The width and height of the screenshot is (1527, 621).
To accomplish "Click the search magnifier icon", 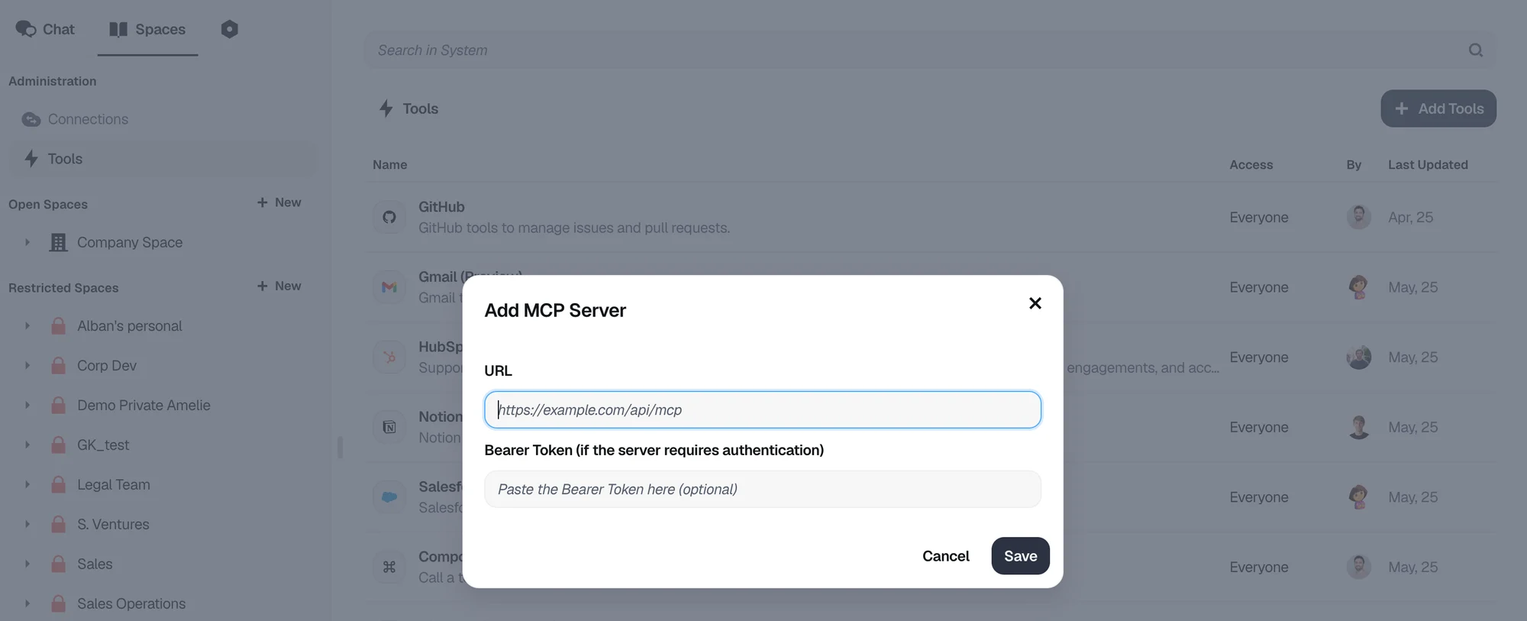I will click(x=1475, y=50).
